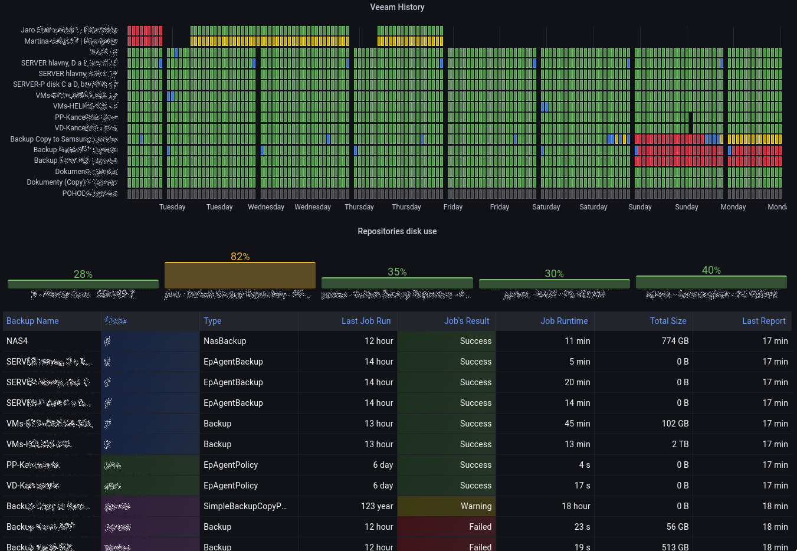
Task: Click Failed result in 56 GB row
Action: pyautogui.click(x=447, y=527)
